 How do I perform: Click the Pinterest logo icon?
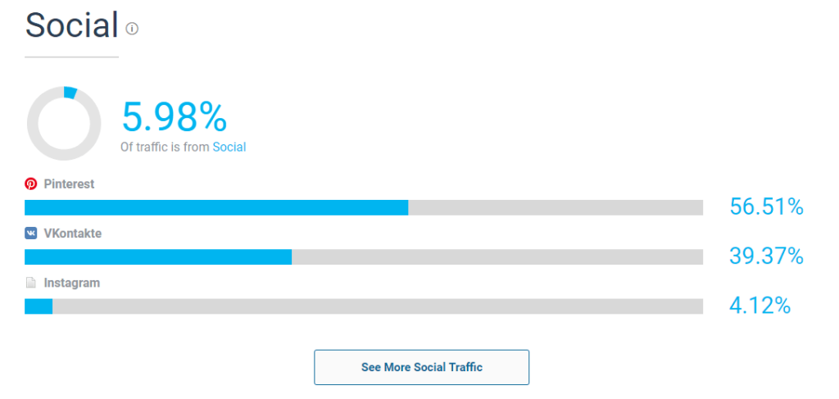[31, 184]
